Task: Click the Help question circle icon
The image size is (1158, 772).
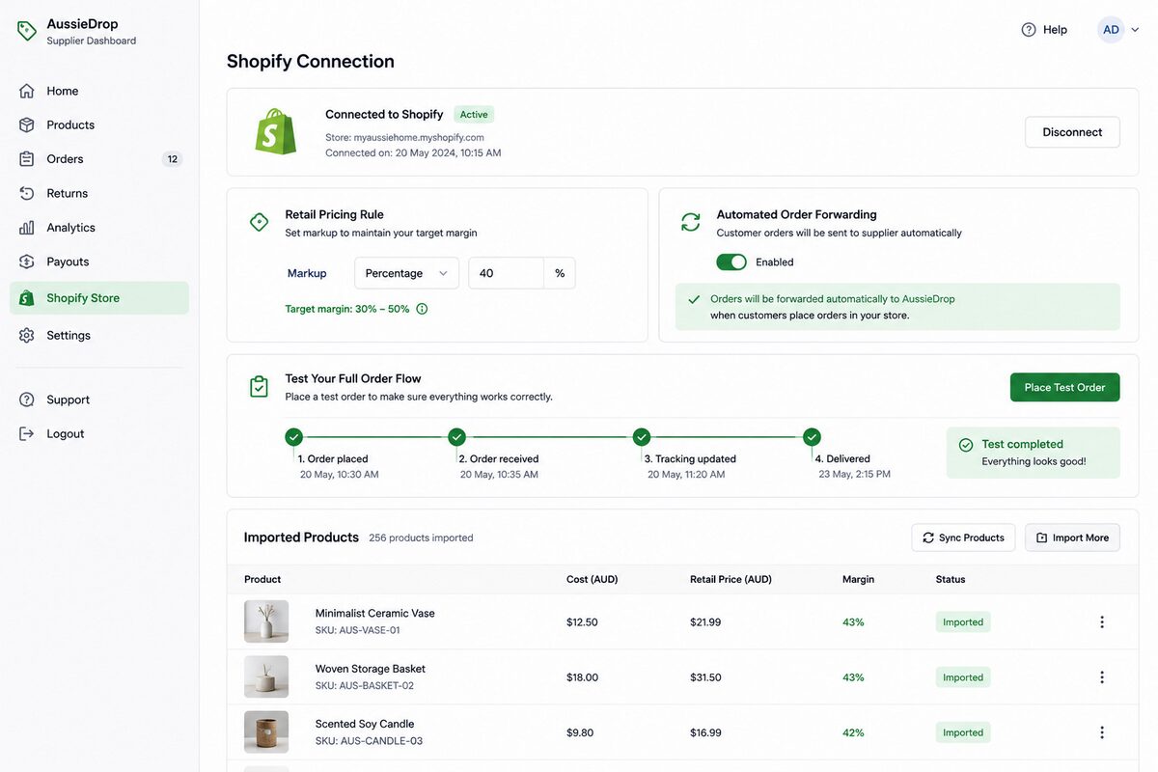Action: 1029,30
